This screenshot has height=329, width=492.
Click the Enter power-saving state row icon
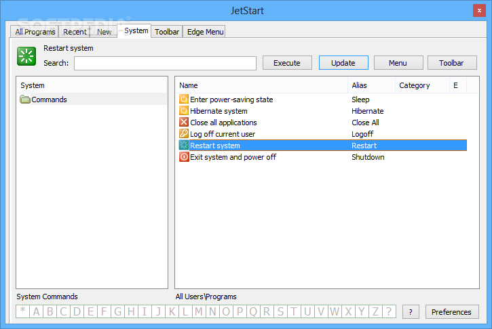[x=183, y=100]
